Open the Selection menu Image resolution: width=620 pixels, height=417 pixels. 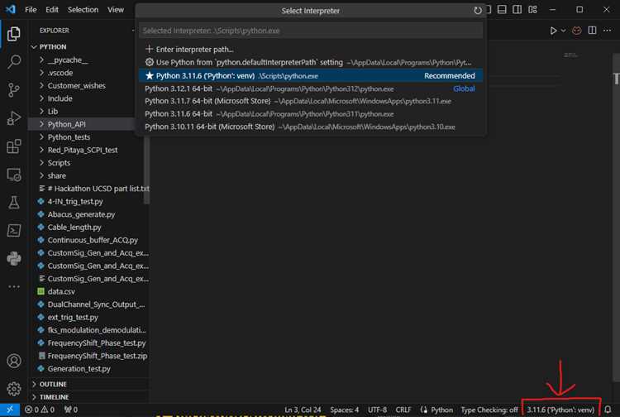coord(83,9)
